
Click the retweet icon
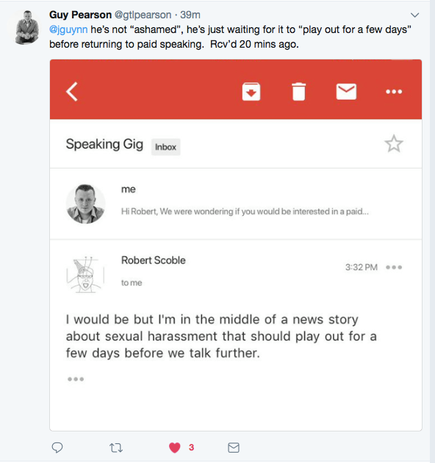coord(116,448)
